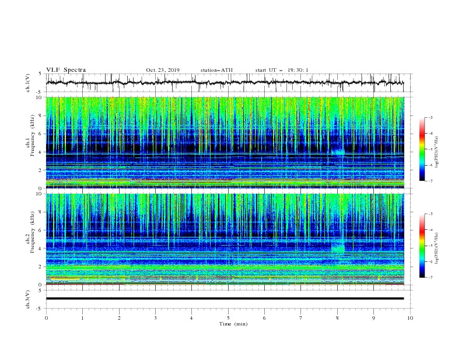This screenshot has width=462, height=357.
Task: Click the "10" tick on the time axis
Action: tap(410, 318)
